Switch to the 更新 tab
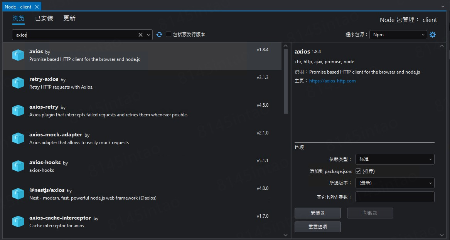450x240 pixels. point(69,18)
